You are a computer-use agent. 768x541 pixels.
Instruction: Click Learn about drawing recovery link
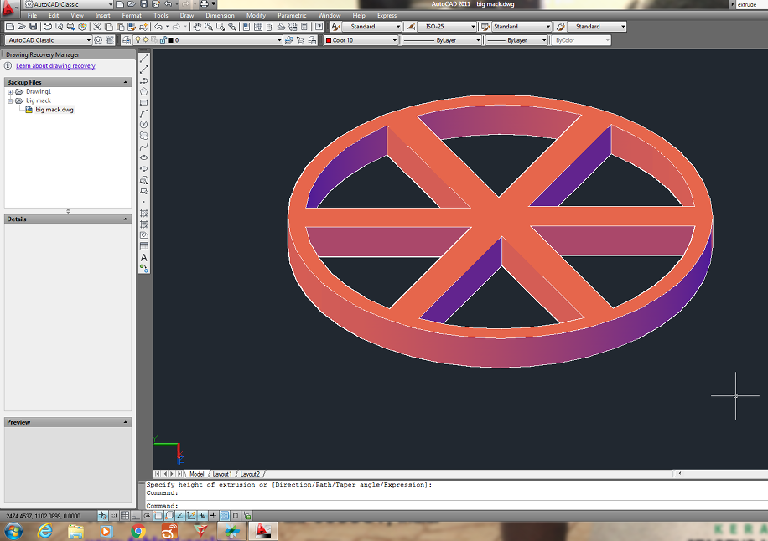56,66
